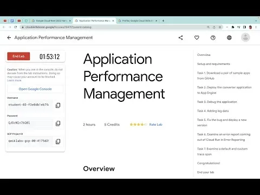This screenshot has height=195, width=260.
Task: Open the user profile avatar
Action: [x=245, y=37]
